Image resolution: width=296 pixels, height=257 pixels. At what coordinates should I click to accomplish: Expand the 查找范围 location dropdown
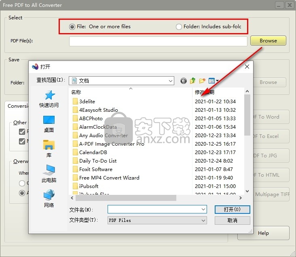(x=171, y=81)
